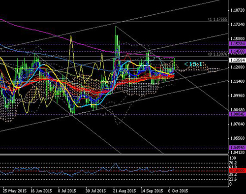Screen dimensions: 246x194
Task: Click the 16 Jun 2015 date label
Action: [41, 191]
